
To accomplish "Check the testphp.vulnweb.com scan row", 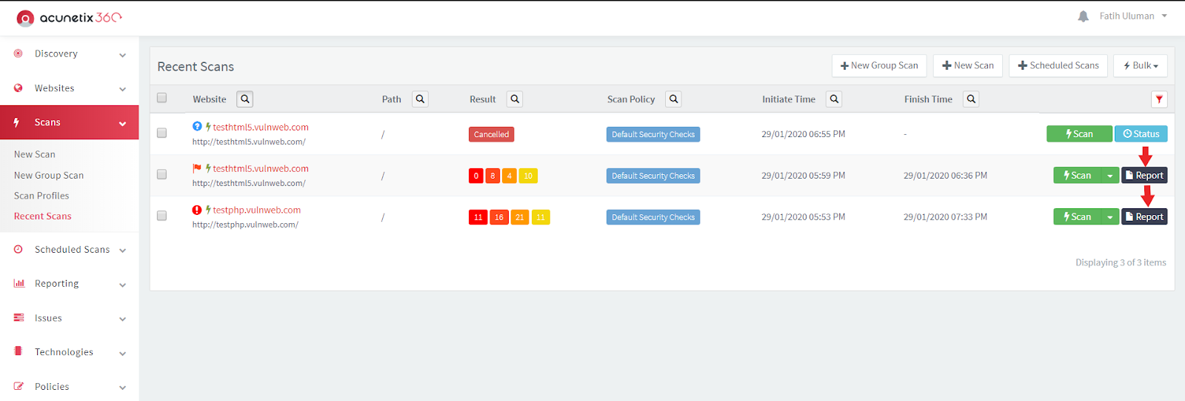I will tap(161, 216).
